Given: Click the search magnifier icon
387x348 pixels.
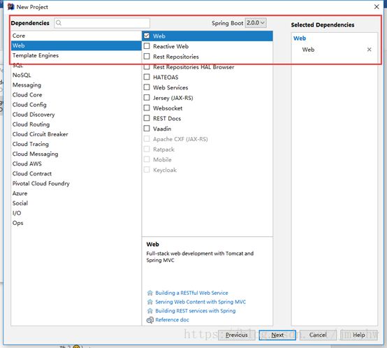Looking at the screenshot, I should click(59, 23).
